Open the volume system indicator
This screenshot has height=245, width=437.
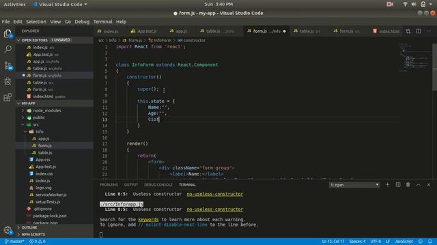[x=414, y=4]
